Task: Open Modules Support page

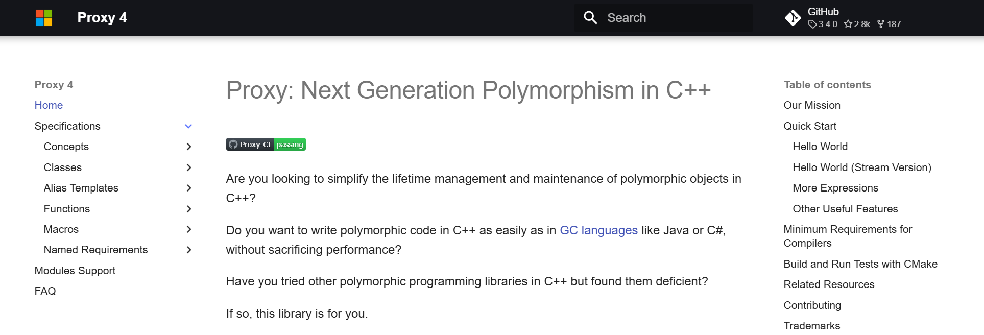Action: tap(75, 271)
